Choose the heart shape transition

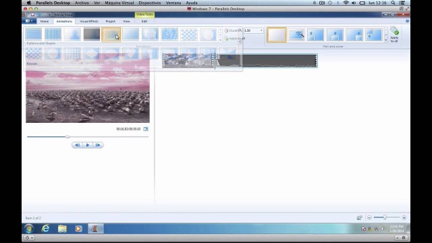coord(130,53)
